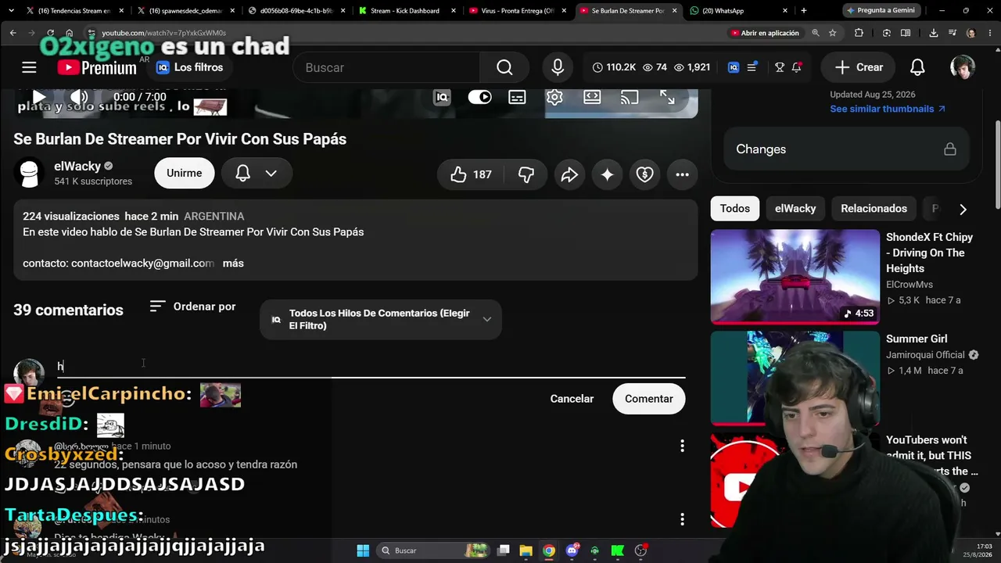The height and width of the screenshot is (563, 1001).
Task: Open File Explorer from the taskbar
Action: click(x=526, y=550)
